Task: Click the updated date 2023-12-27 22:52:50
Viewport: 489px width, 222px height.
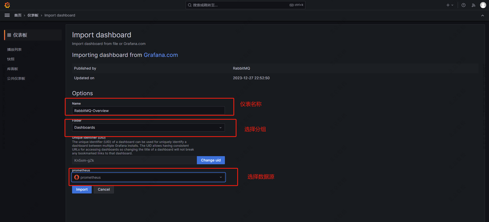Action: pos(251,78)
